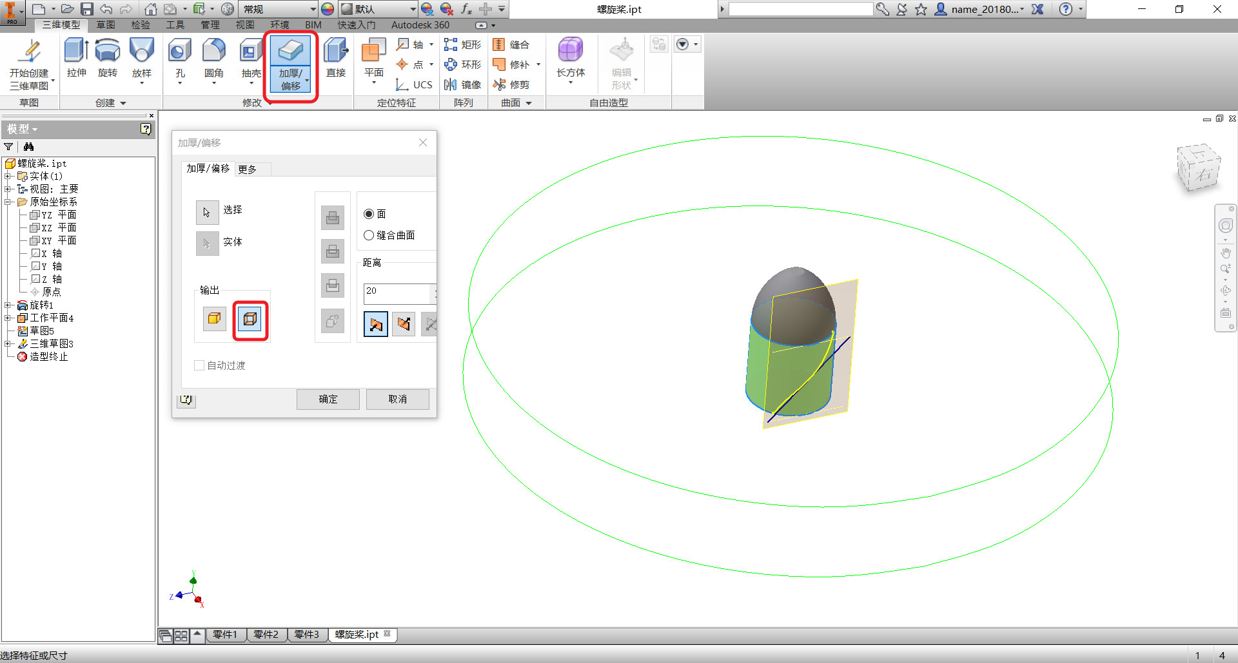Switch to the 零件2 document tab
The image size is (1238, 663).
point(266,635)
